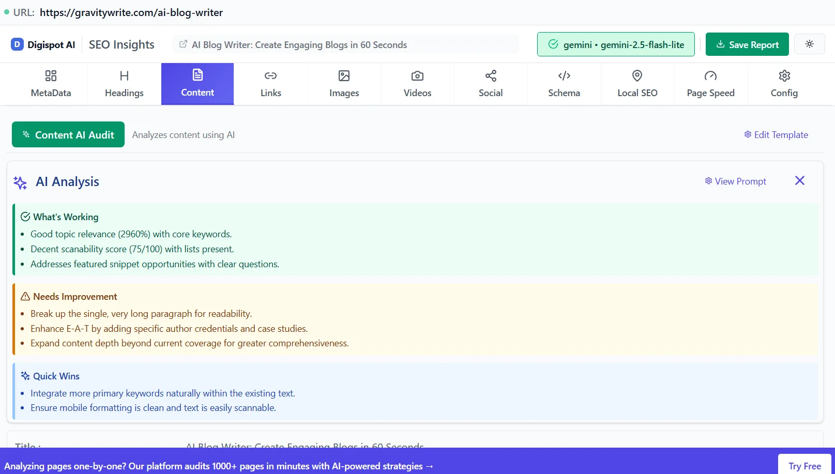Image resolution: width=835 pixels, height=474 pixels.
Task: Switch to the Headings tab
Action: click(124, 84)
